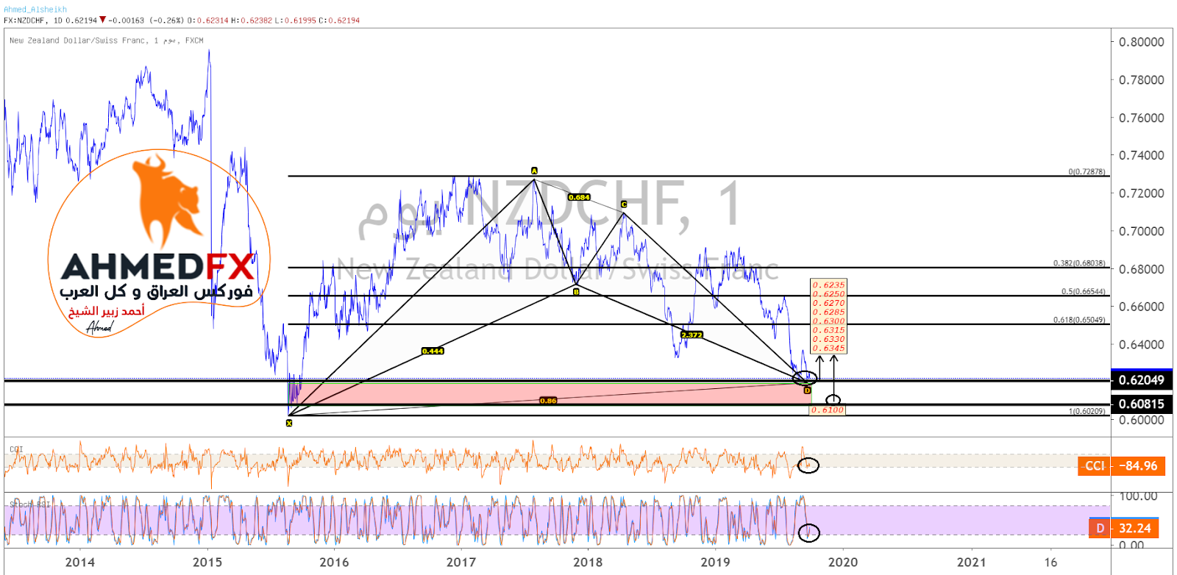Click the 0.68000 price scale value

(x=1142, y=269)
